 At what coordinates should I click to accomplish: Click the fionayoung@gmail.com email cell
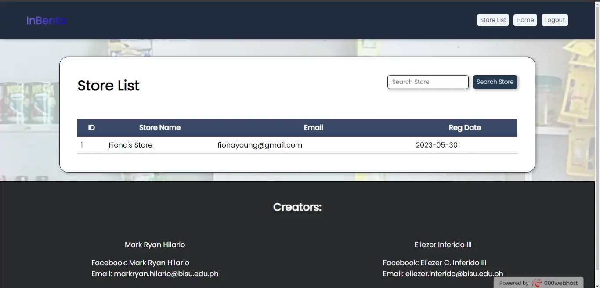pyautogui.click(x=260, y=145)
